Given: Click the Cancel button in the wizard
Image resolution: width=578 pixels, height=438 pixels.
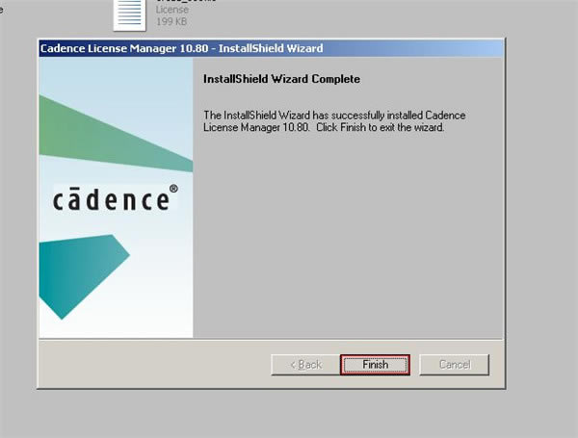Looking at the screenshot, I should click(455, 365).
